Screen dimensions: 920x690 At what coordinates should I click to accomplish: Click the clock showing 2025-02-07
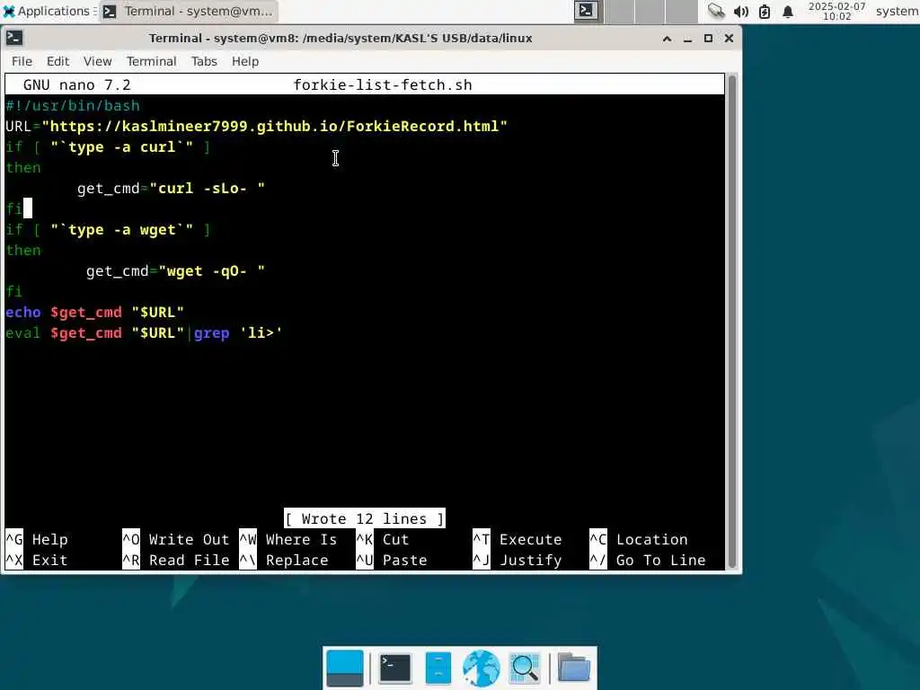(836, 11)
